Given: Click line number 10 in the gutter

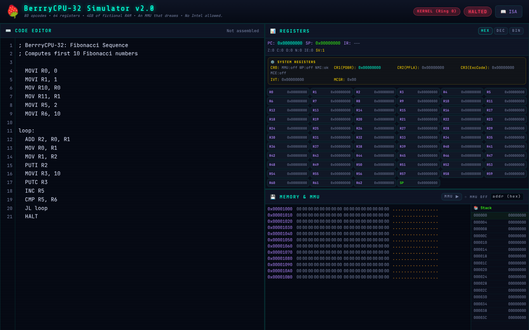Looking at the screenshot, I should [x=10, y=123].
